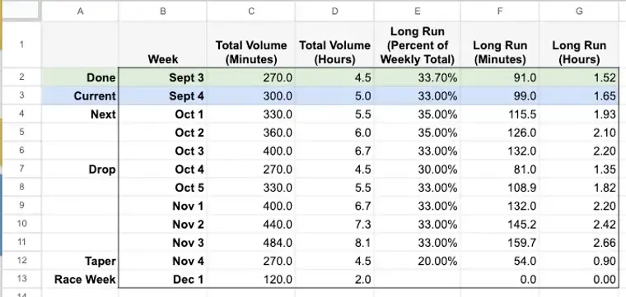Screen dimensions: 626x297
Task: Select row 2 header
Action: 21,77
